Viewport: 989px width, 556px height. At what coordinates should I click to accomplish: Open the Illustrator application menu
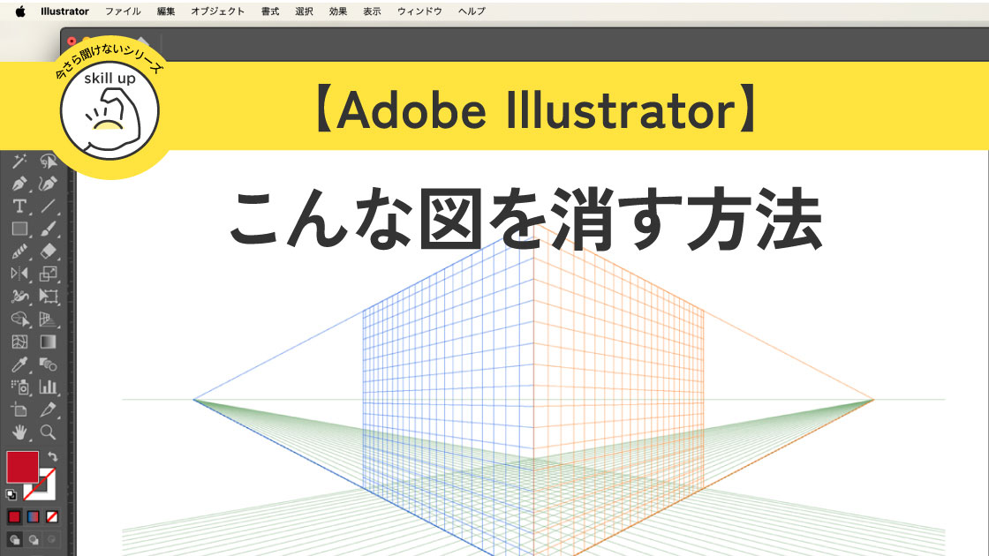point(64,11)
